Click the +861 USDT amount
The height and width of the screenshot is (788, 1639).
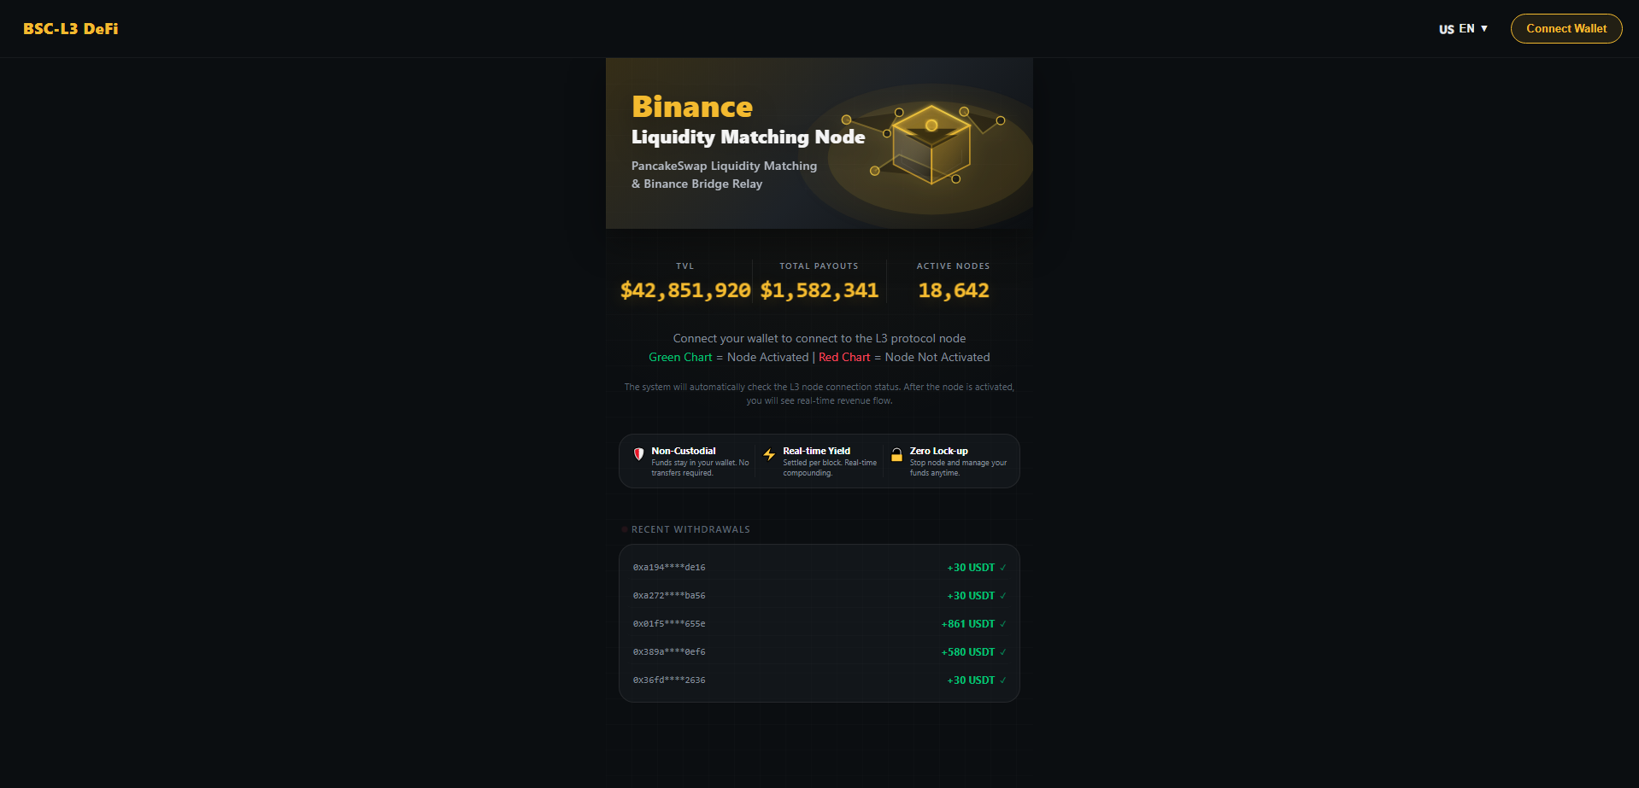point(968,624)
